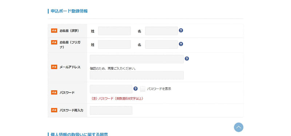291x136 pixels.
Task: Click the パスワードを表示 label text
Action: 159,89
